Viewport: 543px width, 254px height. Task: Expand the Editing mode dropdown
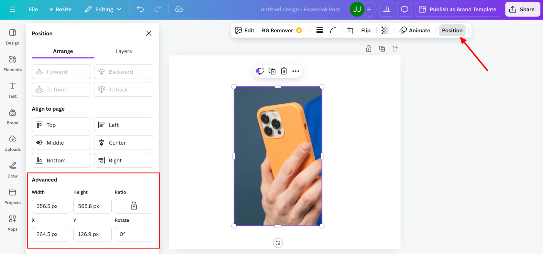103,9
